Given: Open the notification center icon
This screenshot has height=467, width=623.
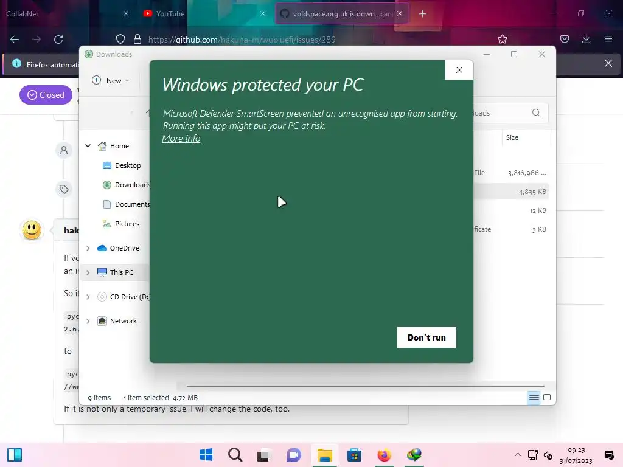Looking at the screenshot, I should (x=608, y=455).
